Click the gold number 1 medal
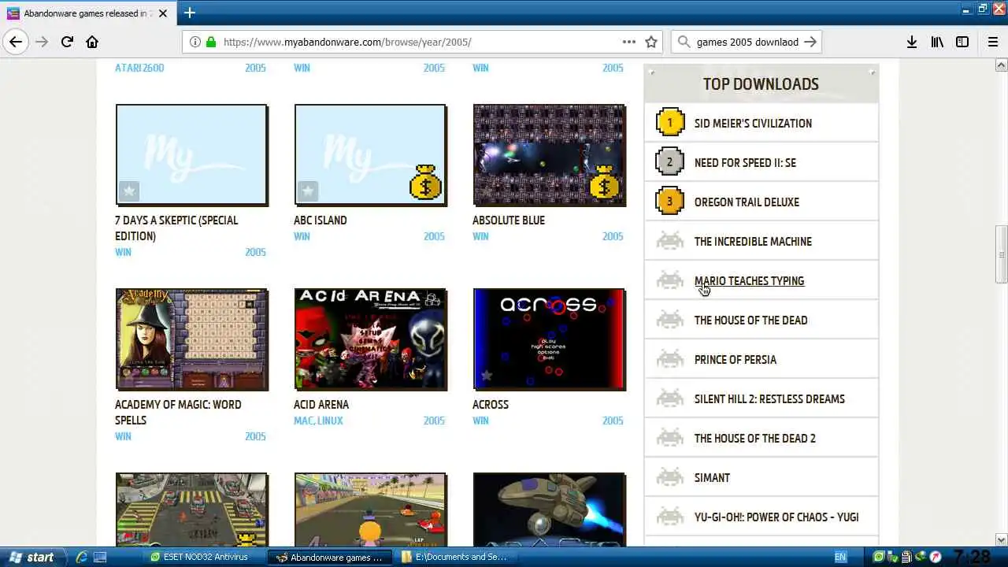 coord(670,123)
